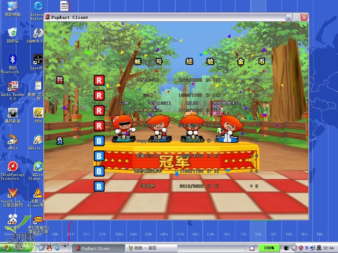The height and width of the screenshot is (253, 338).
Task: Click the red R badge beside GG冉
Action: click(99, 96)
